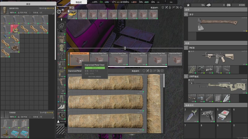Image resolution: width=248 pixels, height=139 pixels.
Task: Select the top horizontal wooden log
Action: click(x=106, y=83)
